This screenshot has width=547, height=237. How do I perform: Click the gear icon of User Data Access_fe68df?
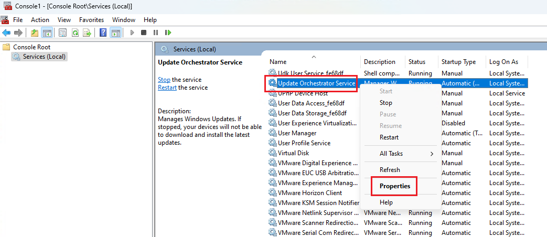(x=272, y=103)
